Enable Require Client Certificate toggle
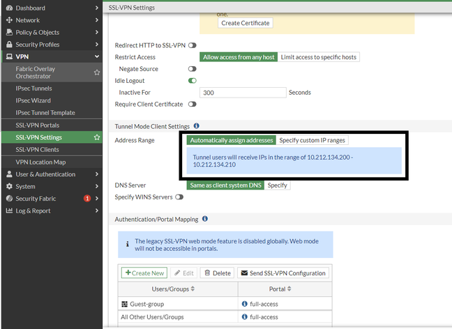The image size is (452, 329). click(x=192, y=105)
